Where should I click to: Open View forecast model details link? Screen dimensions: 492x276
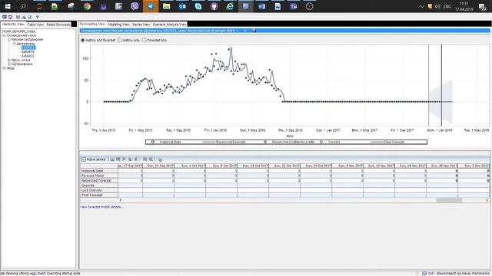click(x=101, y=207)
